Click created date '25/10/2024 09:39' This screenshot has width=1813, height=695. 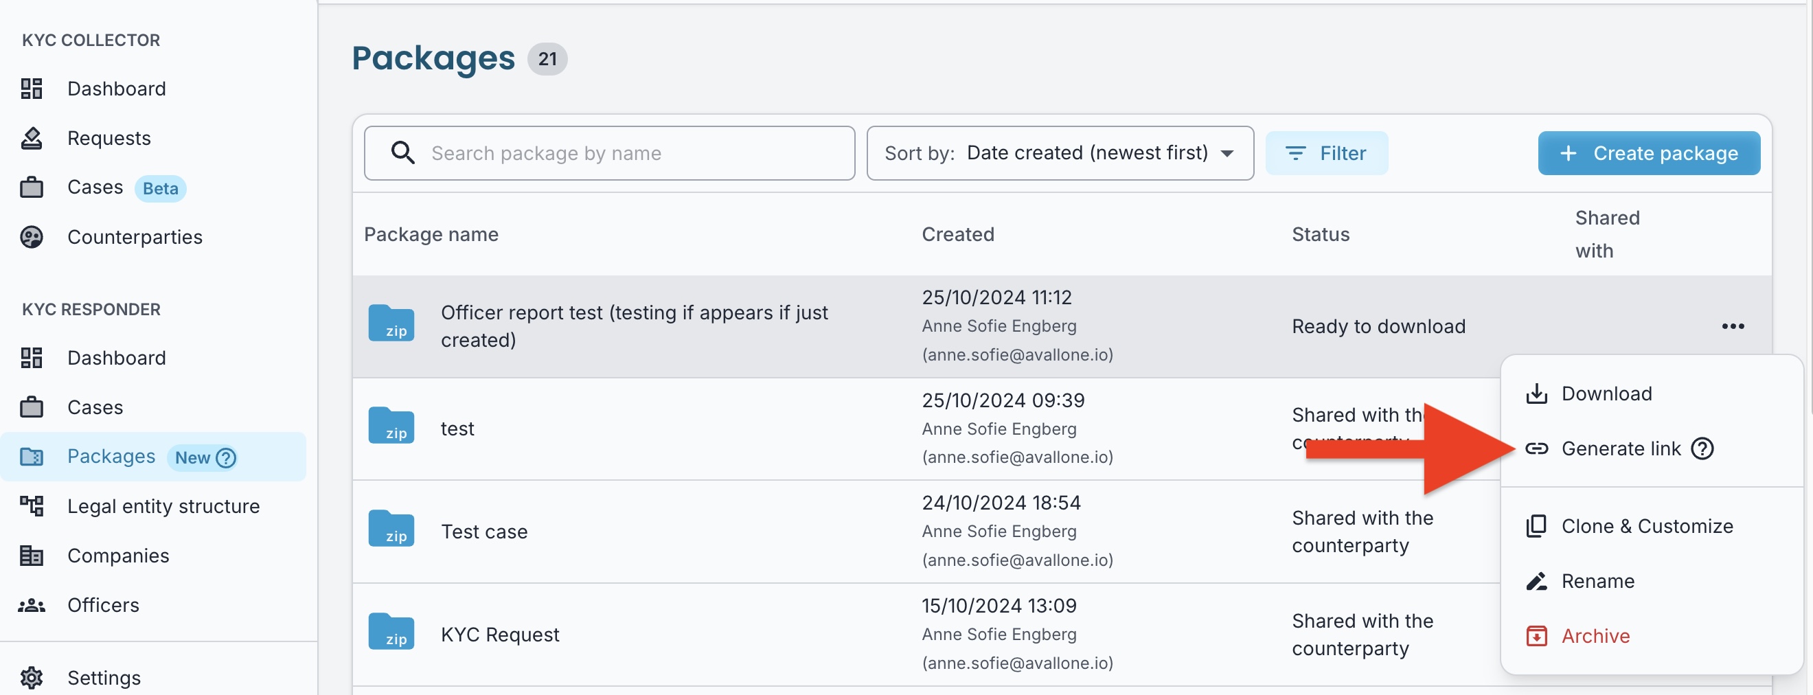[x=1003, y=400]
